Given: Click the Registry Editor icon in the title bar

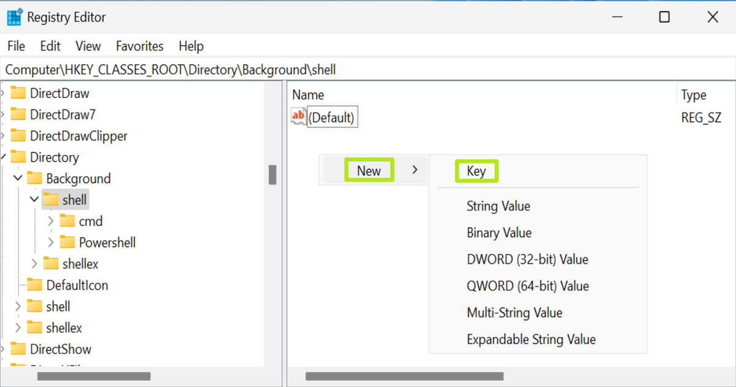Looking at the screenshot, I should pyautogui.click(x=15, y=17).
